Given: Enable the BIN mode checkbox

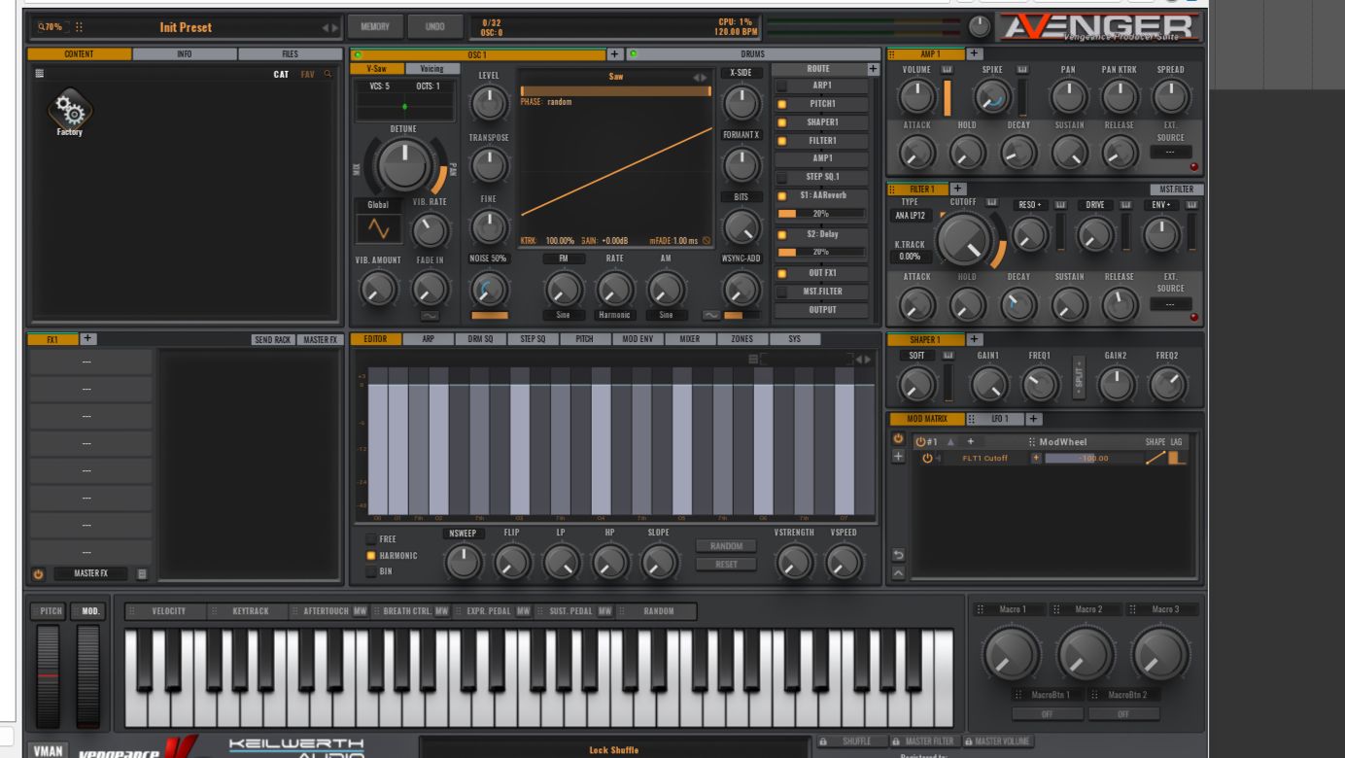Looking at the screenshot, I should pos(370,572).
